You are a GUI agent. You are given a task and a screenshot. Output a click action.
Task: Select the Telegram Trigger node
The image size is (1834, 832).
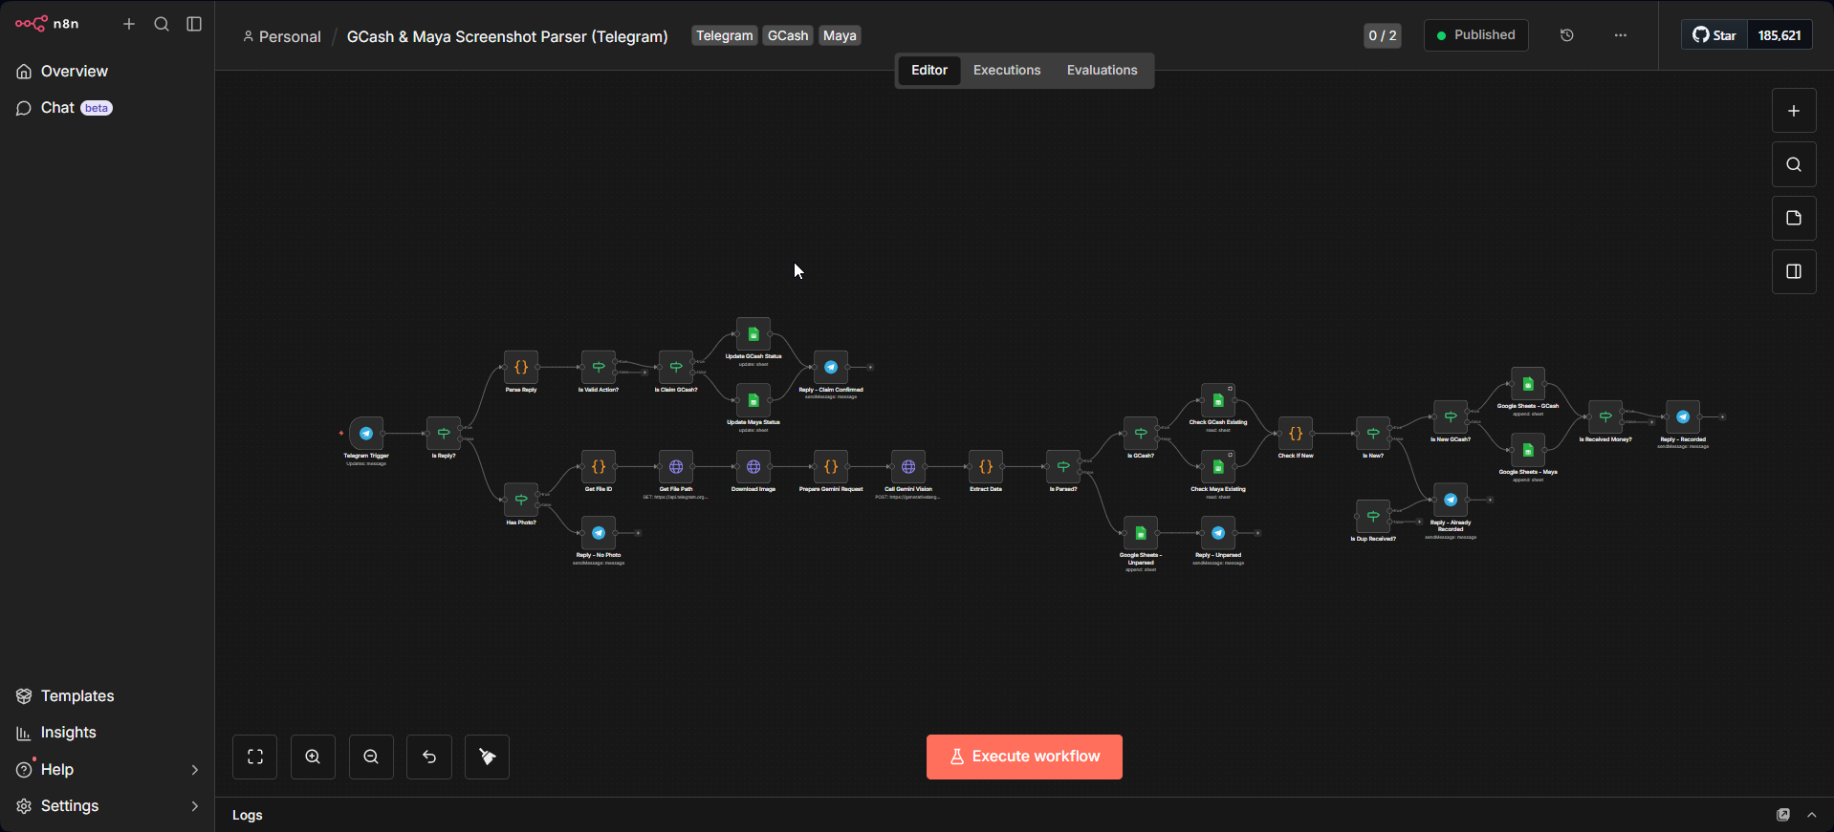pyautogui.click(x=366, y=433)
